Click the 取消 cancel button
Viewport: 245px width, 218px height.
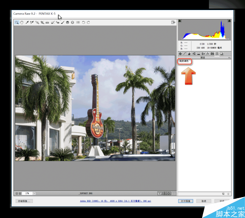204,201
